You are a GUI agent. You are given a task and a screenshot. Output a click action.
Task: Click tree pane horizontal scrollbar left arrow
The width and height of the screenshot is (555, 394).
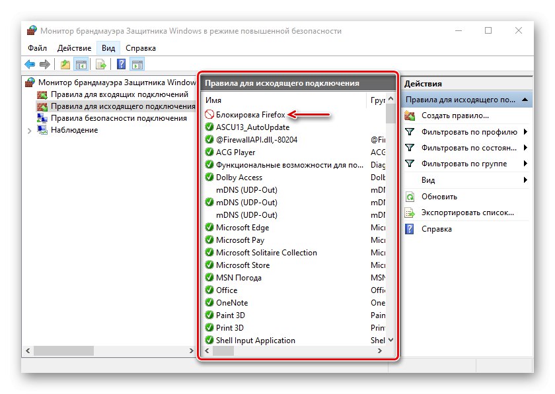[x=28, y=351]
